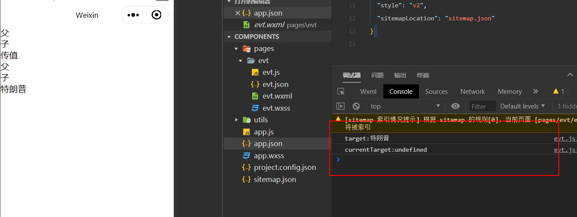Click the sitemap warning message triangle icon
The image size is (577, 217).
pos(338,119)
